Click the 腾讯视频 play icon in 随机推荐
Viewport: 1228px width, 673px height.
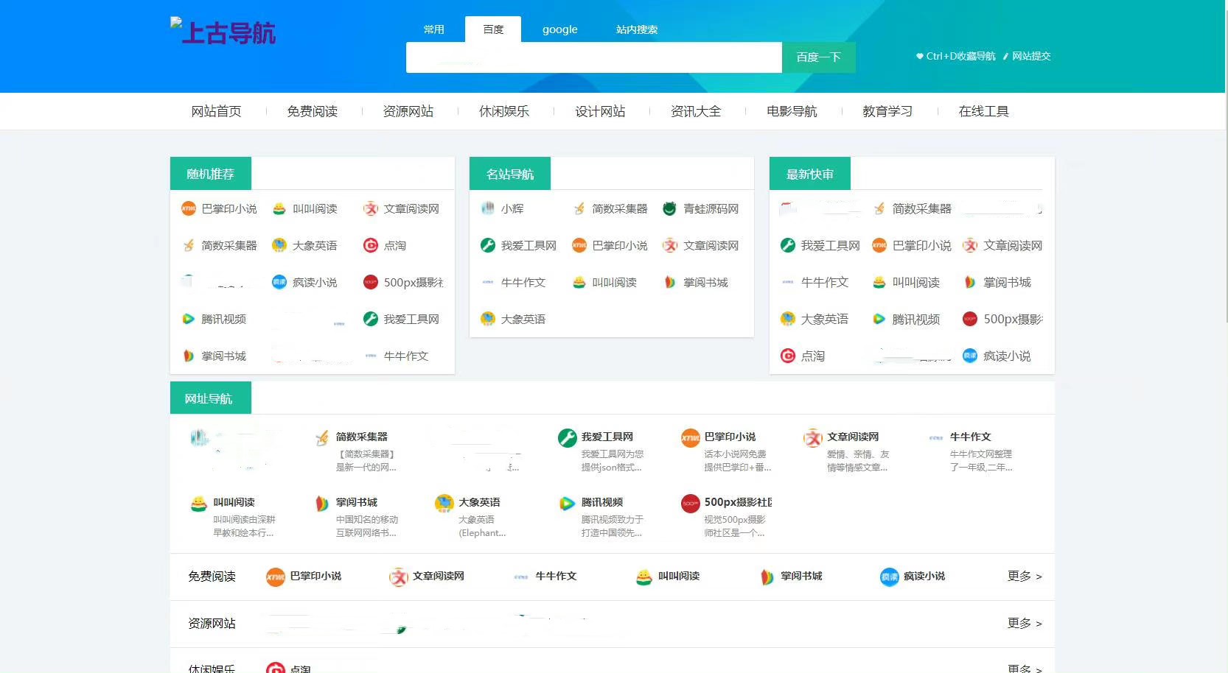[189, 319]
